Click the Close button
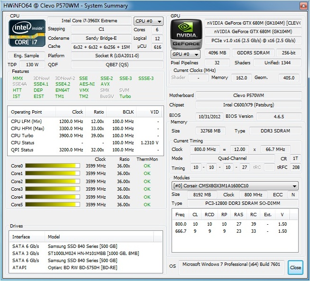310x281 pixels. 295,267
